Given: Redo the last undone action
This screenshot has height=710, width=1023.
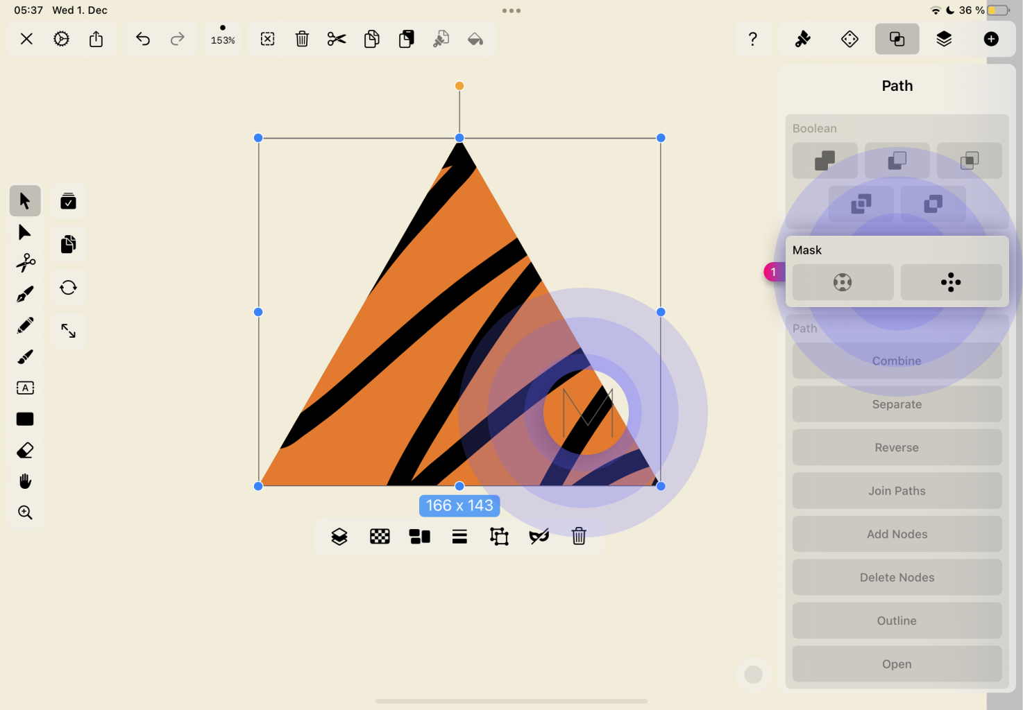Looking at the screenshot, I should [178, 40].
